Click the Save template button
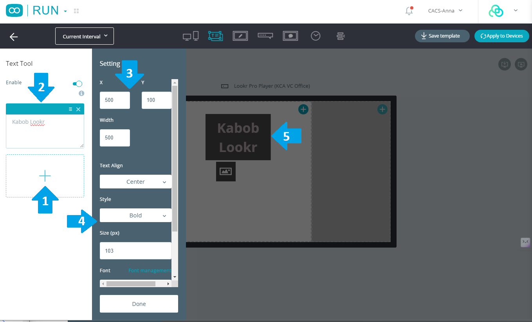Viewport: 532px width, 322px height. point(442,36)
